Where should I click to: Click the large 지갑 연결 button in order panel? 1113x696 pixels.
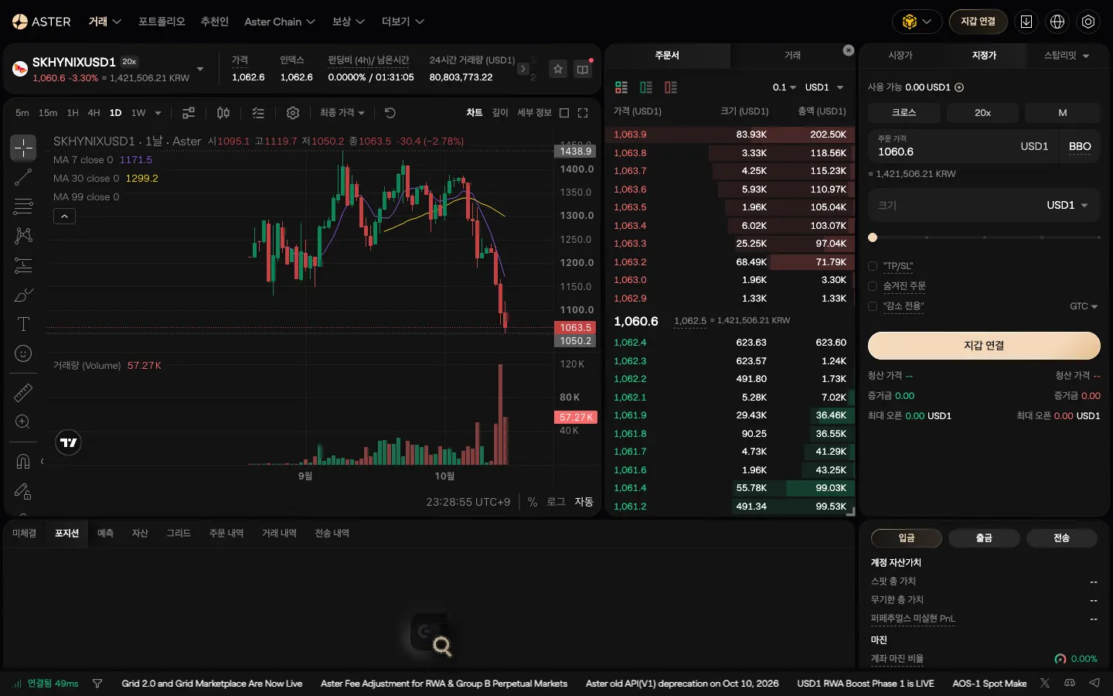(x=984, y=346)
